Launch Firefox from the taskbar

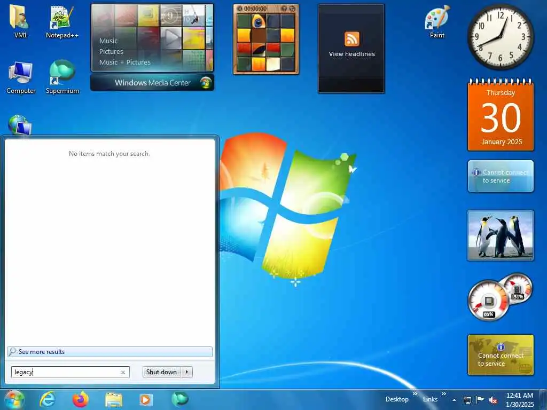(x=81, y=399)
